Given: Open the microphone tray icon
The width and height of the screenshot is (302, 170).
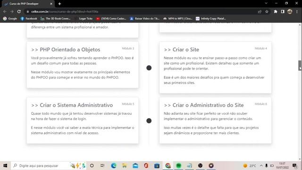Looking at the screenshot, I should [x=267, y=166].
